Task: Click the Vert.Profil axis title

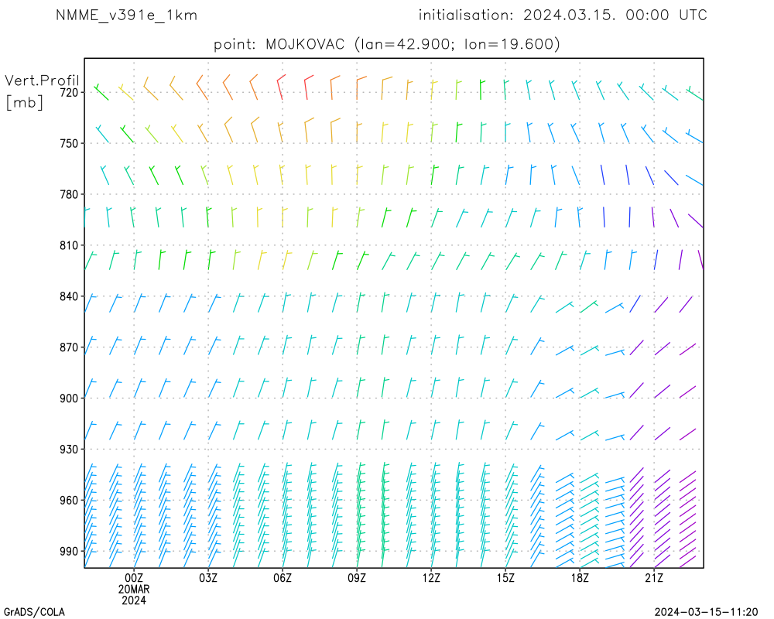Action: 42,80
